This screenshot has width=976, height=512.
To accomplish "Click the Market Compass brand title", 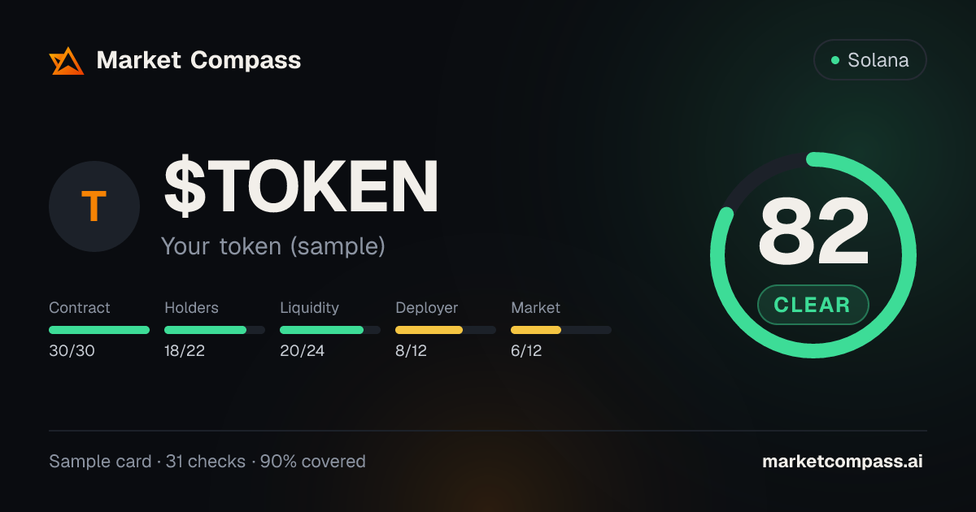I will (x=198, y=60).
